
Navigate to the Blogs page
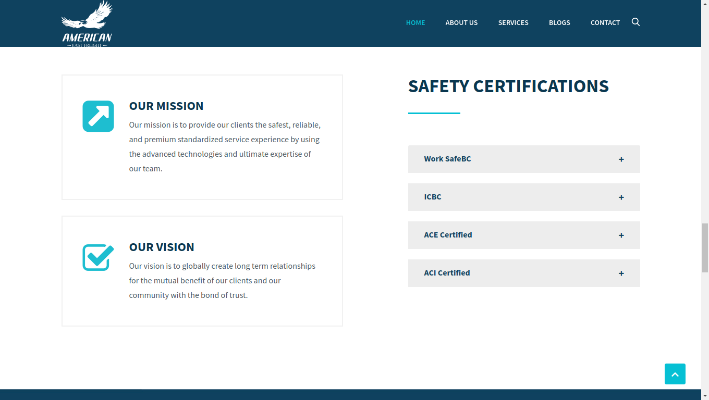click(x=559, y=22)
